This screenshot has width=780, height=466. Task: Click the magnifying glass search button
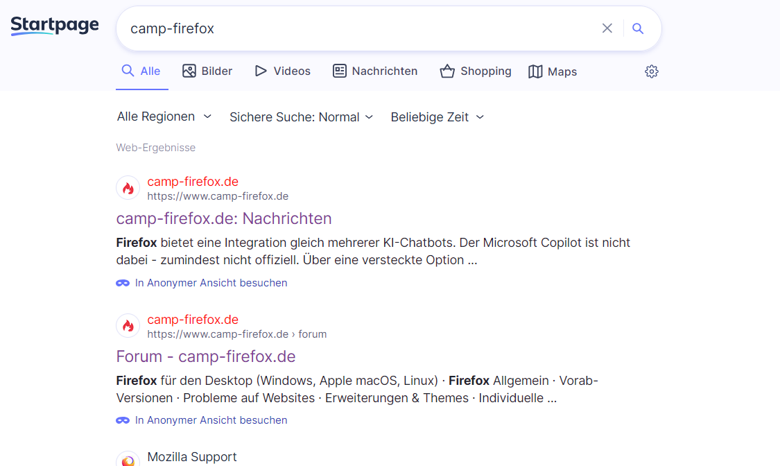639,28
